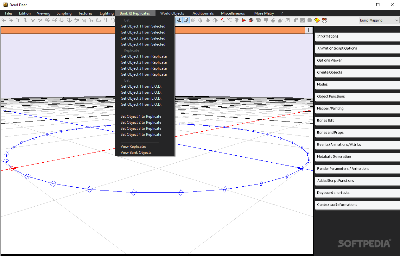Click the gray landscape picture icon
The height and width of the screenshot is (256, 400).
302,20
